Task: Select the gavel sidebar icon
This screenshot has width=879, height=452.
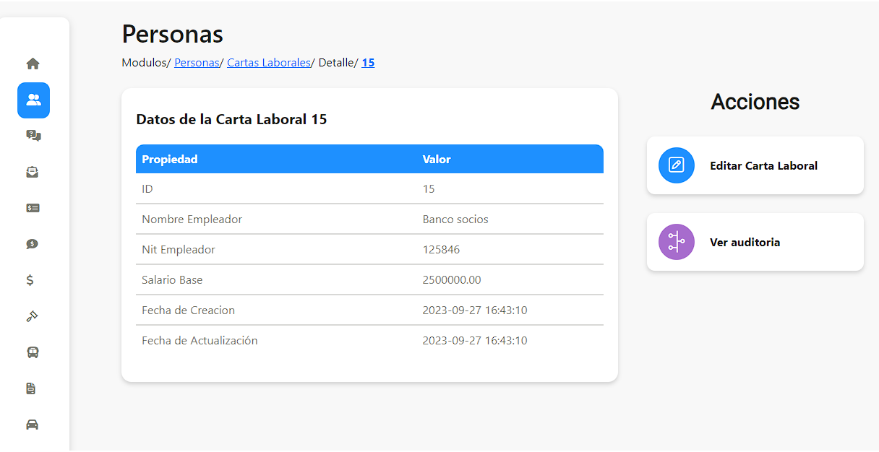Action: [32, 316]
